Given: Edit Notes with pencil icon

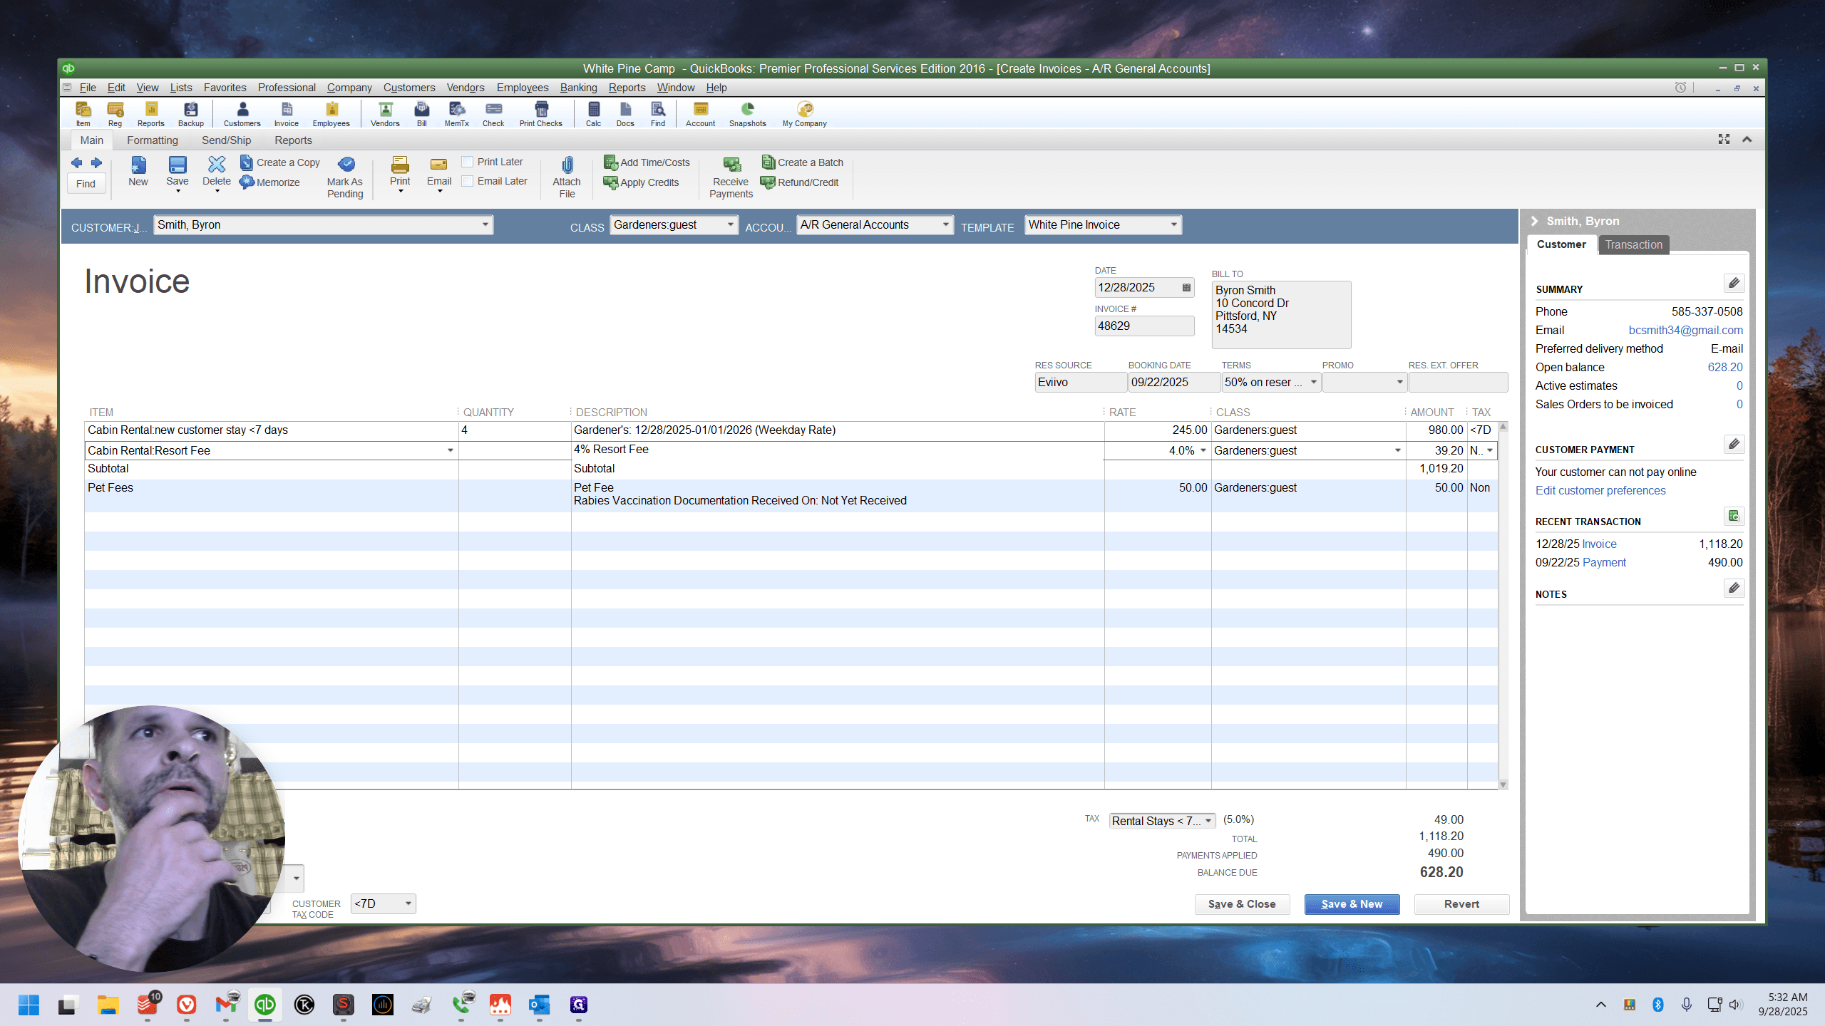Looking at the screenshot, I should (1734, 588).
